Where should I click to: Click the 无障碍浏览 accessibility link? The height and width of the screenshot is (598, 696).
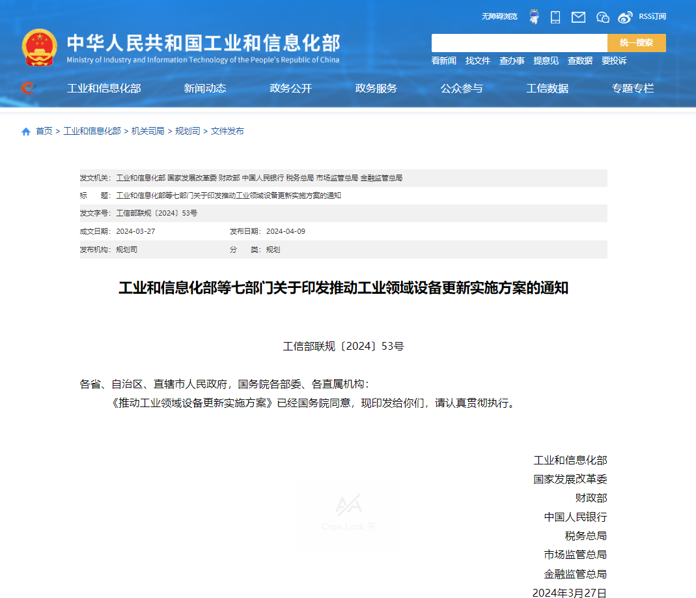(499, 16)
